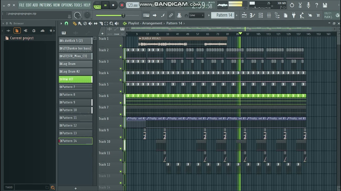Select the Draw pencil tool
This screenshot has width=341, height=191.
coord(75,23)
